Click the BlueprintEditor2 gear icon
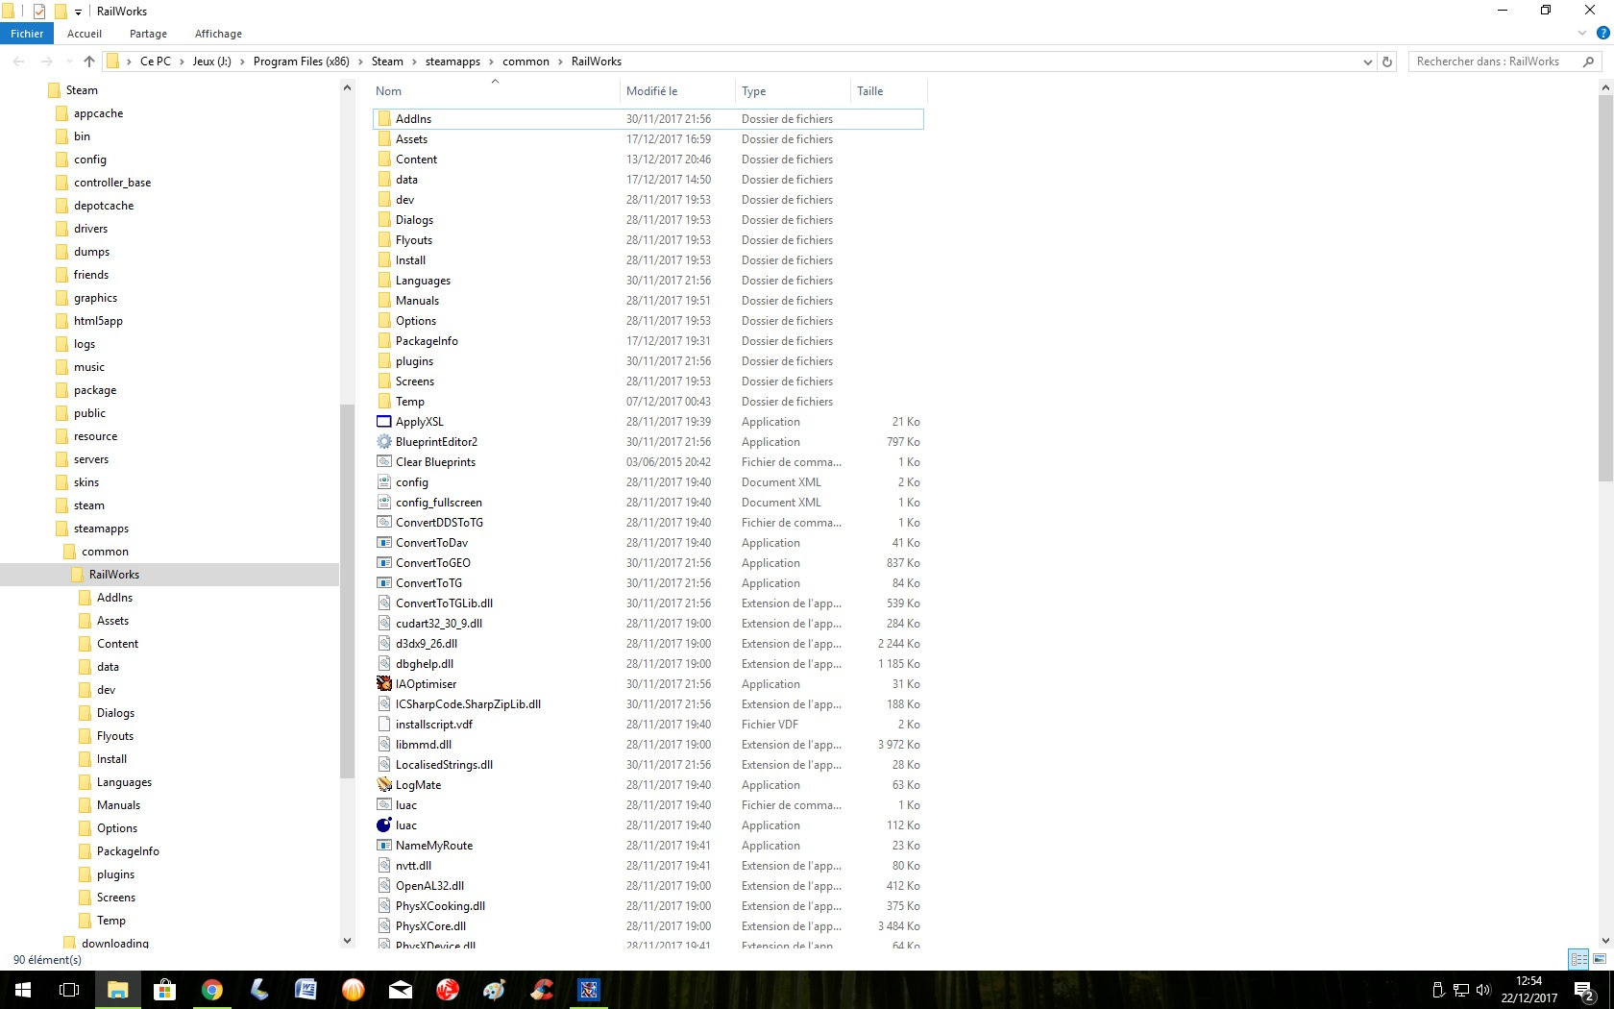Viewport: 1614px width, 1009px height. 384,442
